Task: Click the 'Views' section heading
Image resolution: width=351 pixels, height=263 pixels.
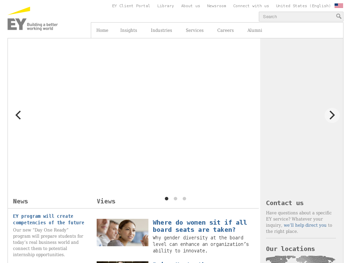Action: 106,201
